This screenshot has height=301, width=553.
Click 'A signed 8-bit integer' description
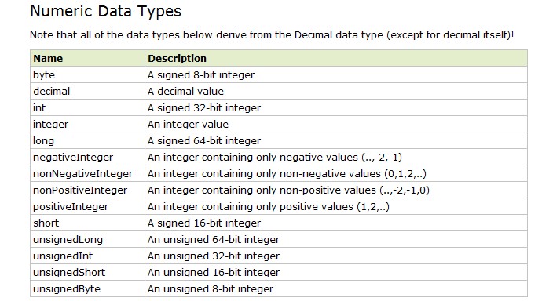(201, 75)
